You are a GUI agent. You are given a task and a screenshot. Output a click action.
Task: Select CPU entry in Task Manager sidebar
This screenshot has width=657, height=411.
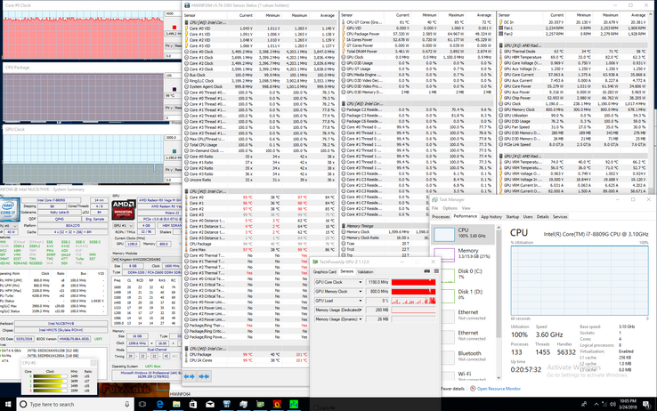coord(463,233)
